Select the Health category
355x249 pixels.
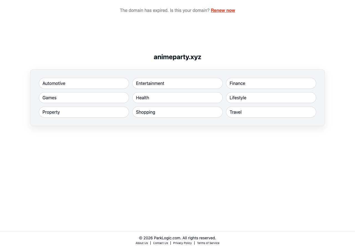coord(177,98)
